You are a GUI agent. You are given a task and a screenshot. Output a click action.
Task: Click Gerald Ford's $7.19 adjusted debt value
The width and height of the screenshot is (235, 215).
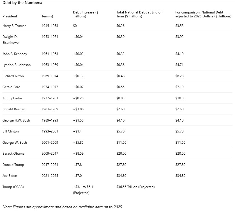point(179,87)
